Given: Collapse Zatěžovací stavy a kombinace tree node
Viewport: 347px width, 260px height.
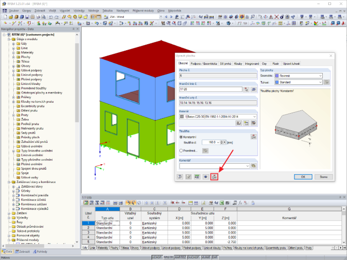Looking at the screenshot, I should (9, 182).
